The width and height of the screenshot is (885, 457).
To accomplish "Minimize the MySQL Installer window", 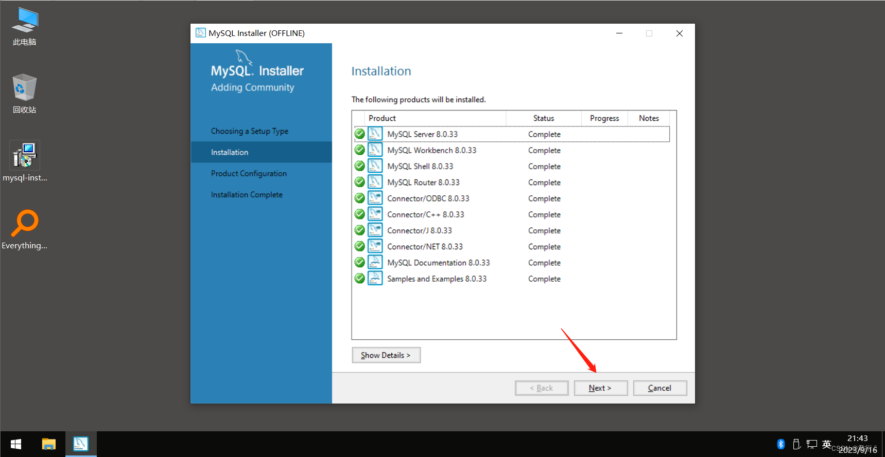I will point(619,33).
